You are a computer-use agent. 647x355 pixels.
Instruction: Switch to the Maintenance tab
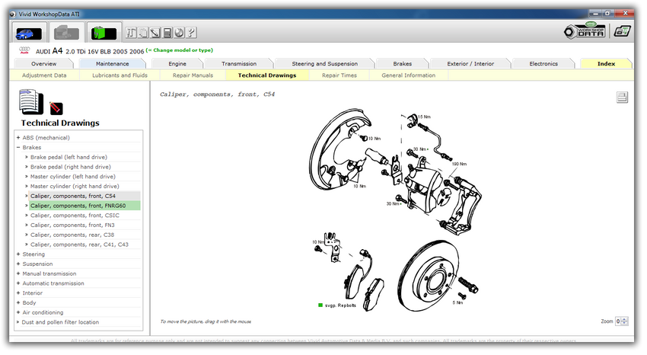pyautogui.click(x=112, y=63)
